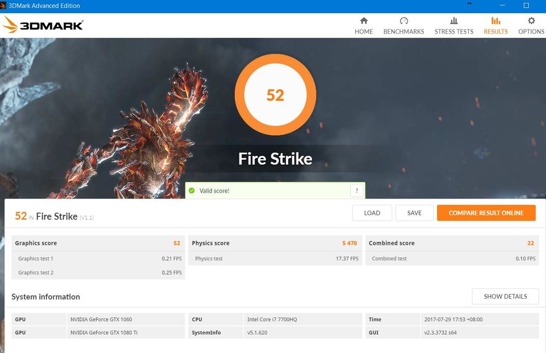
Task: Click the System information heading
Action: pyautogui.click(x=45, y=297)
